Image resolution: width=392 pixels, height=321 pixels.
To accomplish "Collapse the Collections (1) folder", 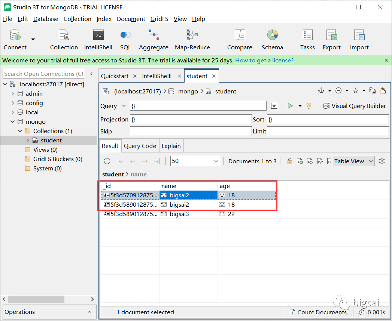I will (x=20, y=131).
